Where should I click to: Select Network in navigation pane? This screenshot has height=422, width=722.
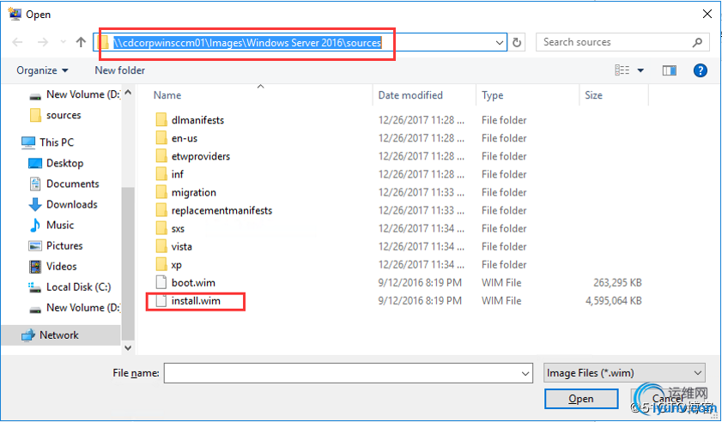tap(59, 335)
